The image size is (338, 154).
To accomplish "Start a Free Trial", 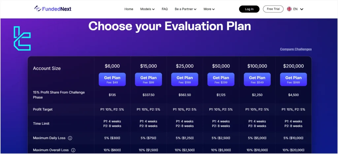I will (x=273, y=9).
